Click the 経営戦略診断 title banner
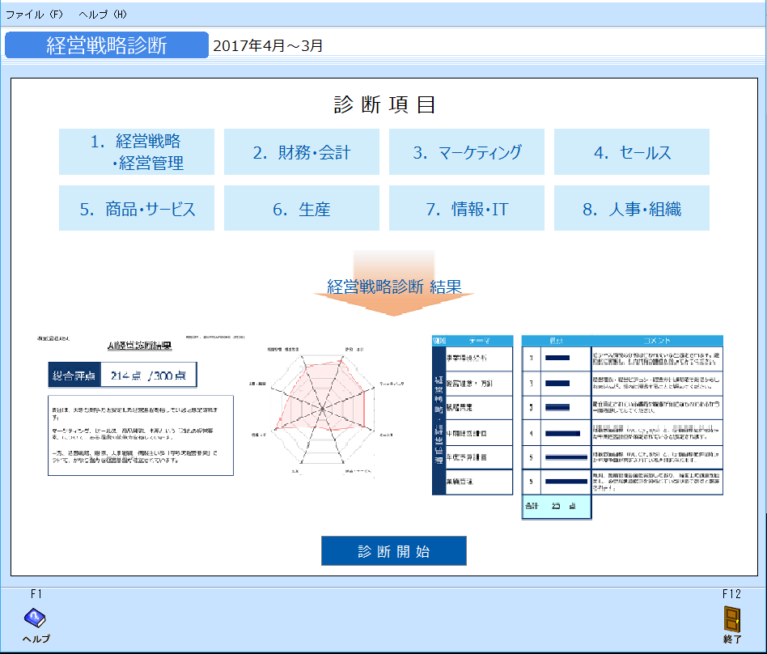Viewport: 767px width, 654px height. pos(106,45)
